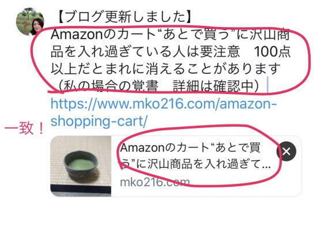Place cursor in 【ブログ更新しました】 header line
This screenshot has height=249, width=317.
[x=123, y=17]
